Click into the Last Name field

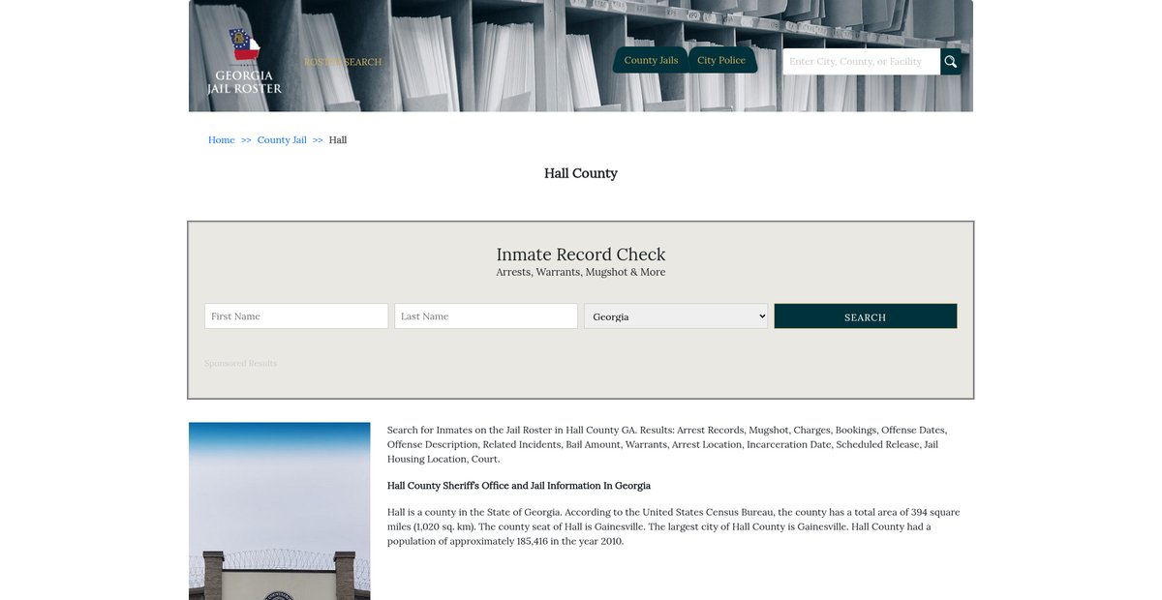486,316
